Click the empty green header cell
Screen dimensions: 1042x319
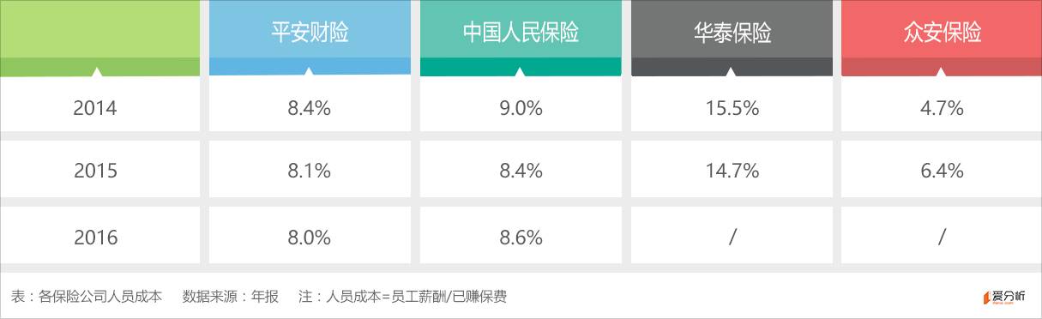pyautogui.click(x=99, y=38)
